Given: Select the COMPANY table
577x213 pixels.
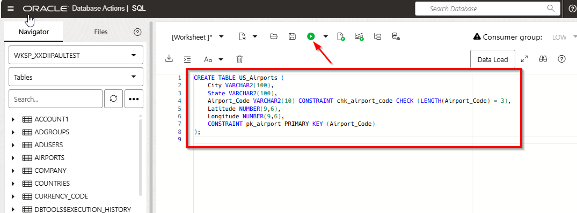Looking at the screenshot, I should click(50, 171).
